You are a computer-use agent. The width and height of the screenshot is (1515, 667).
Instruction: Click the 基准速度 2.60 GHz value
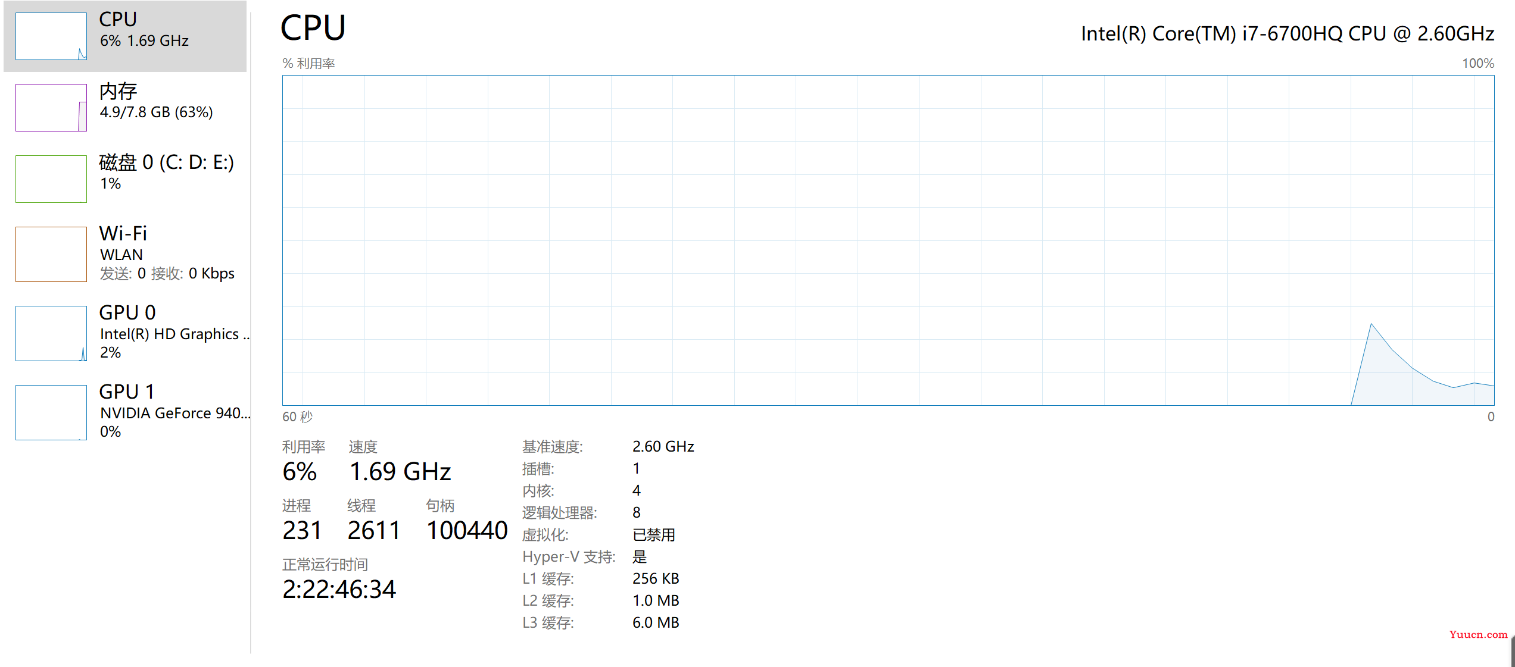tap(663, 447)
